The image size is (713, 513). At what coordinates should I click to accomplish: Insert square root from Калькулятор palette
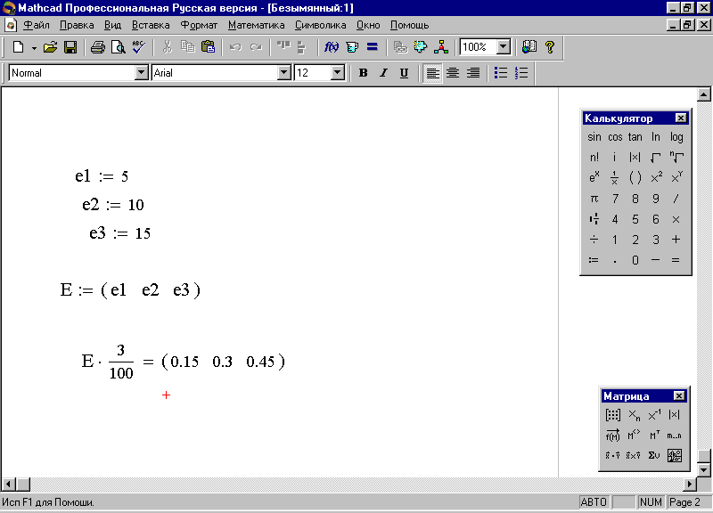655,158
